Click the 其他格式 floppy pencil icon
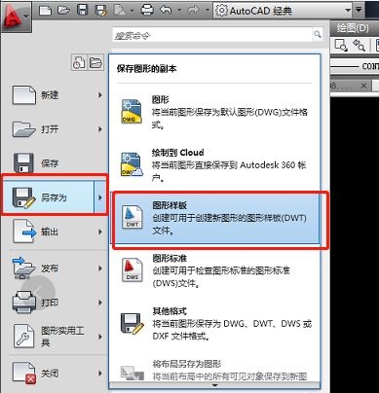Viewport: 379px width, 393px height. pyautogui.click(x=133, y=323)
